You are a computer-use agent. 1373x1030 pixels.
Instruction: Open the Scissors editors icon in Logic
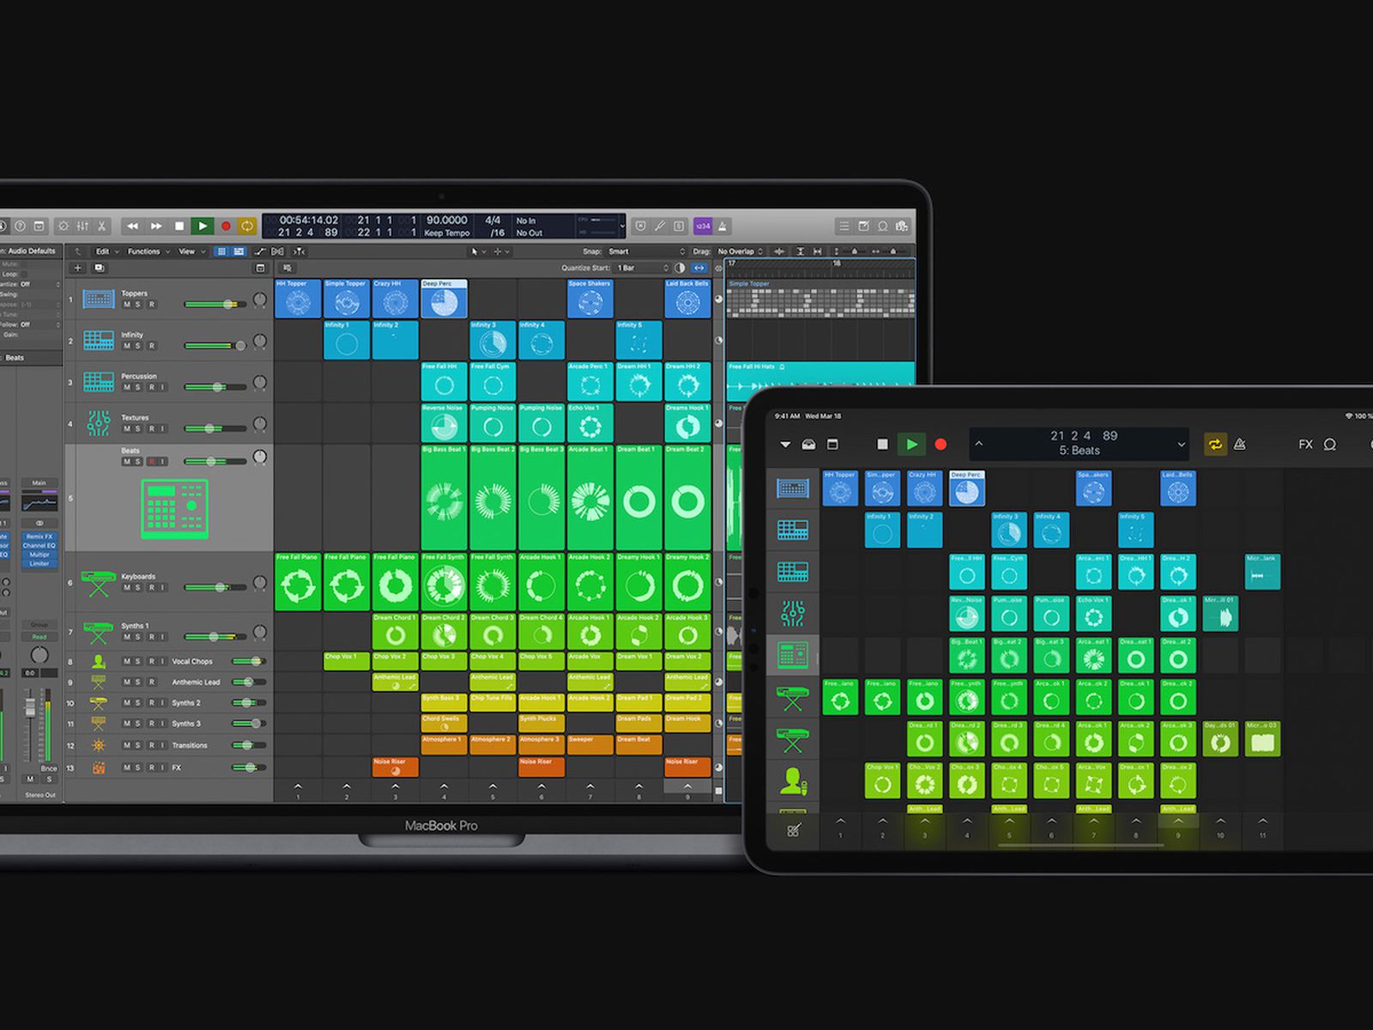coord(101,226)
